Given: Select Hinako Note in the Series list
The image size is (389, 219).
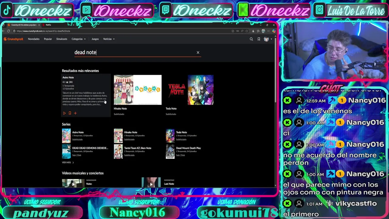Looking at the screenshot, I should [x=131, y=132].
